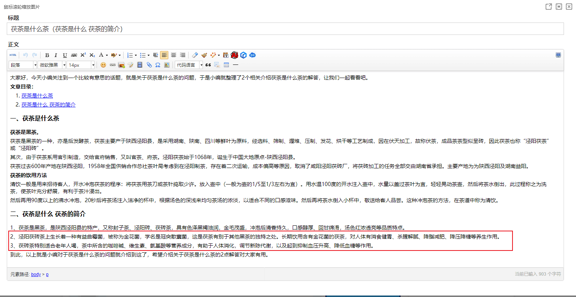Toggle bold formatting
Image resolution: width=576 pixels, height=297 pixels.
[x=47, y=55]
